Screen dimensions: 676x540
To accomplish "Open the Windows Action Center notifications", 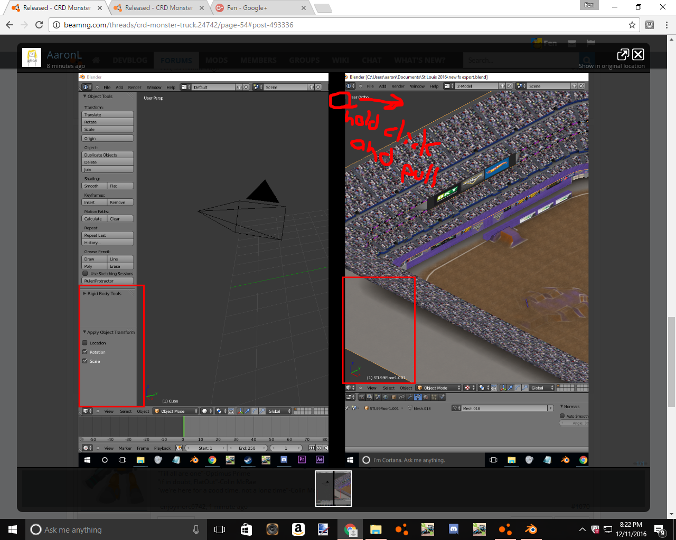I will pos(660,529).
